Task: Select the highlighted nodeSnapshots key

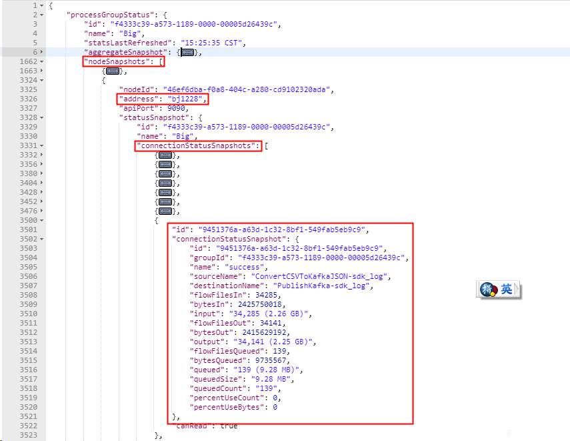Action: (x=118, y=61)
